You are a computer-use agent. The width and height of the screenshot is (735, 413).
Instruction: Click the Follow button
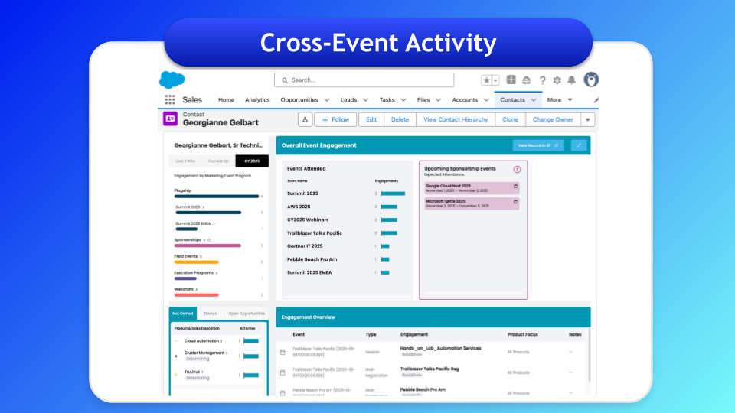point(335,119)
